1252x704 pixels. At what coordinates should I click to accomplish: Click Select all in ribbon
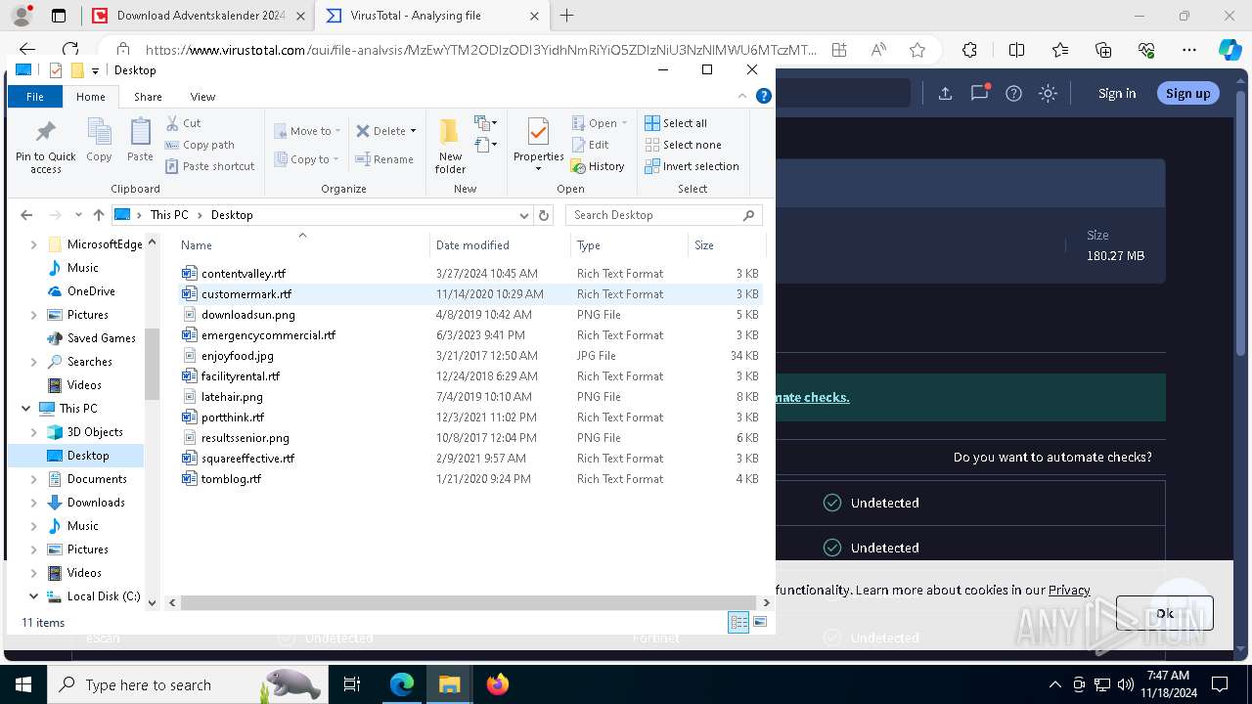[x=676, y=123]
